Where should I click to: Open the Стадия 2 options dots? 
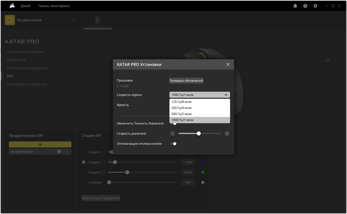104,162
